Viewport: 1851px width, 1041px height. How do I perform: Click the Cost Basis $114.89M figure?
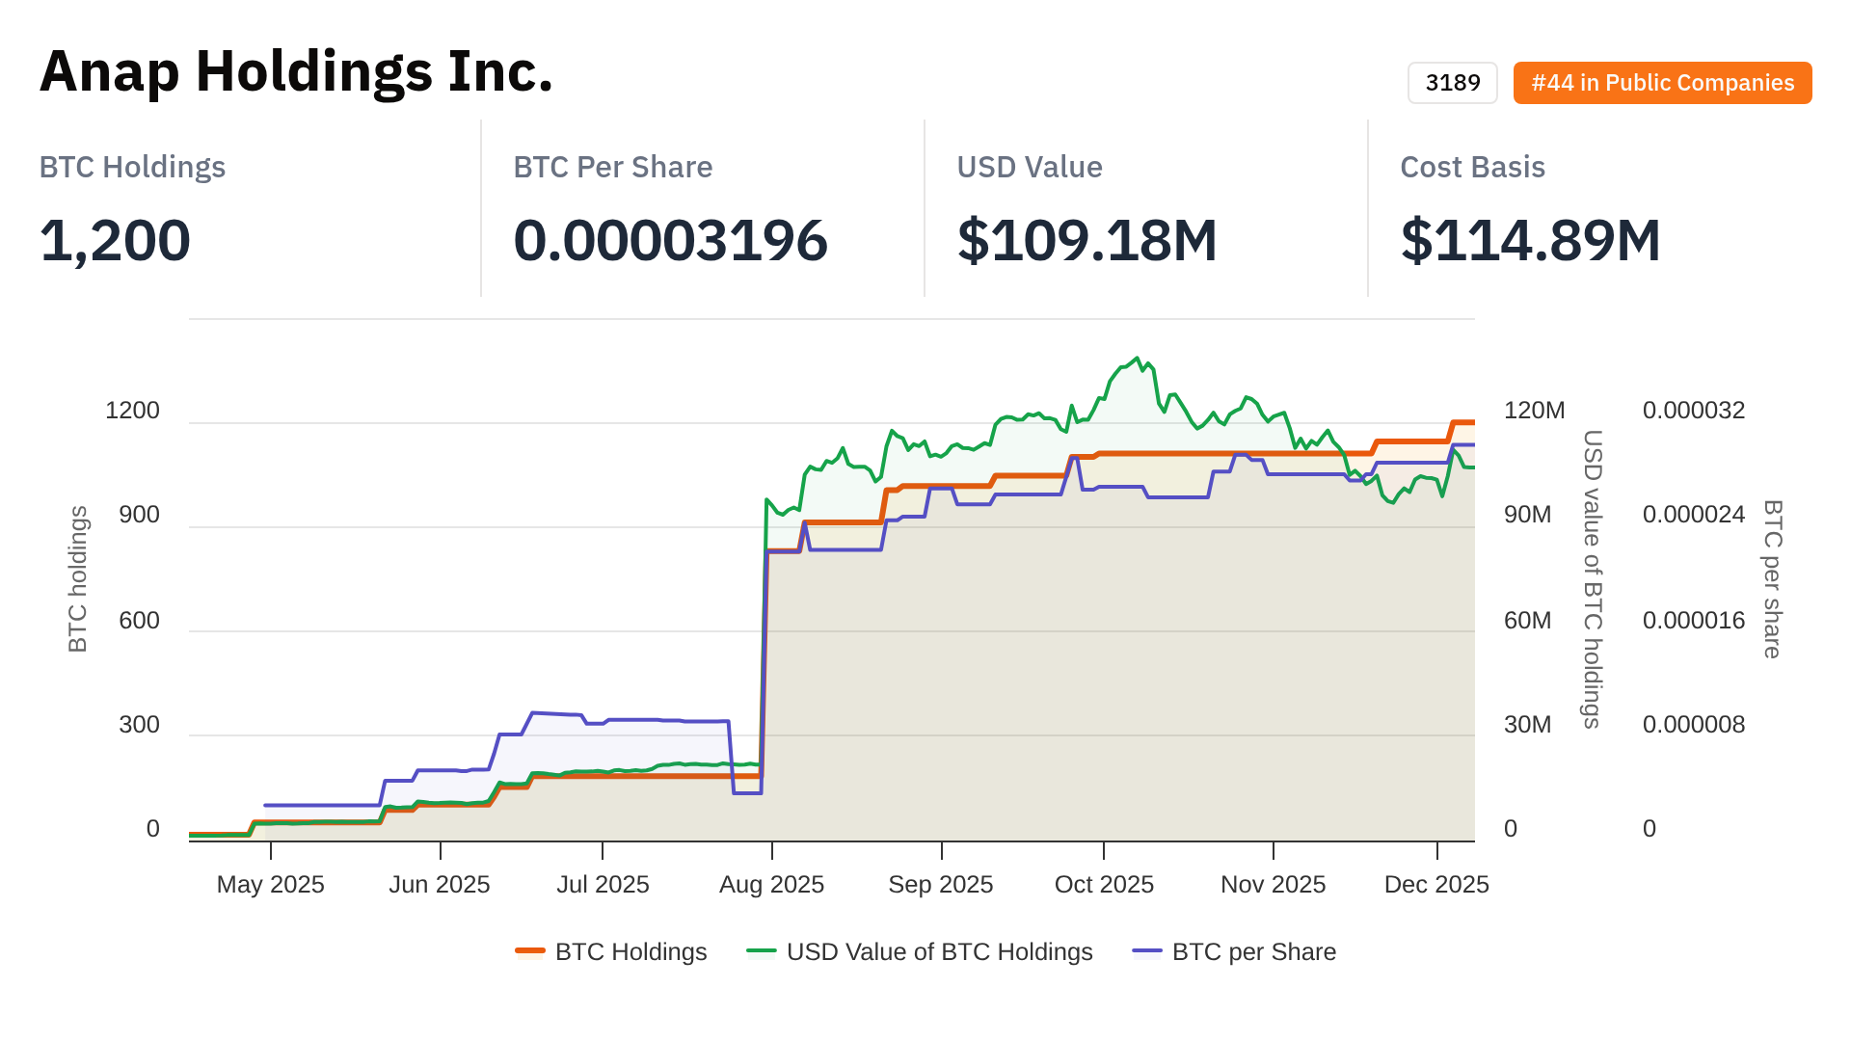(x=1530, y=240)
